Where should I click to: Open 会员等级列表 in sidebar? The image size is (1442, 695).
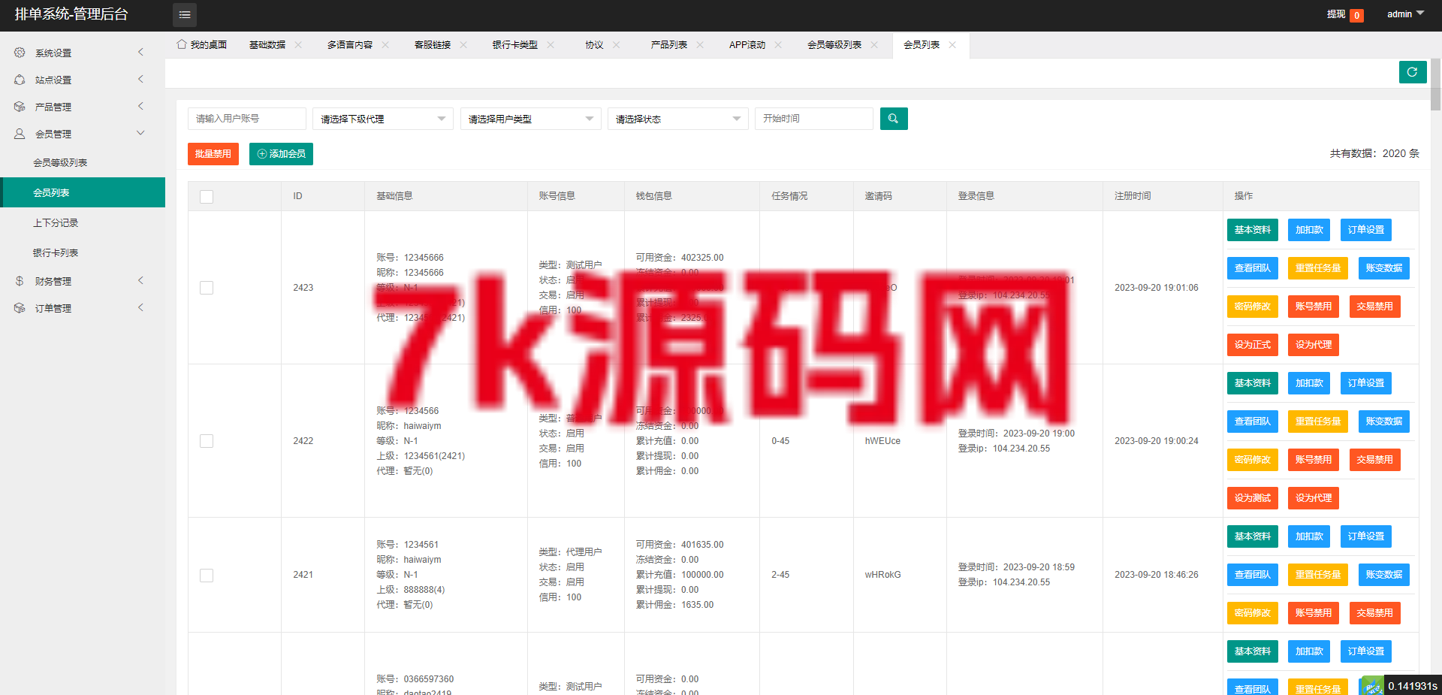(x=83, y=162)
